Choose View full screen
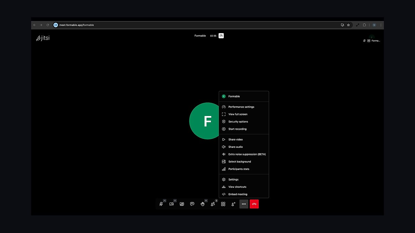This screenshot has height=233, width=415. (x=244, y=114)
